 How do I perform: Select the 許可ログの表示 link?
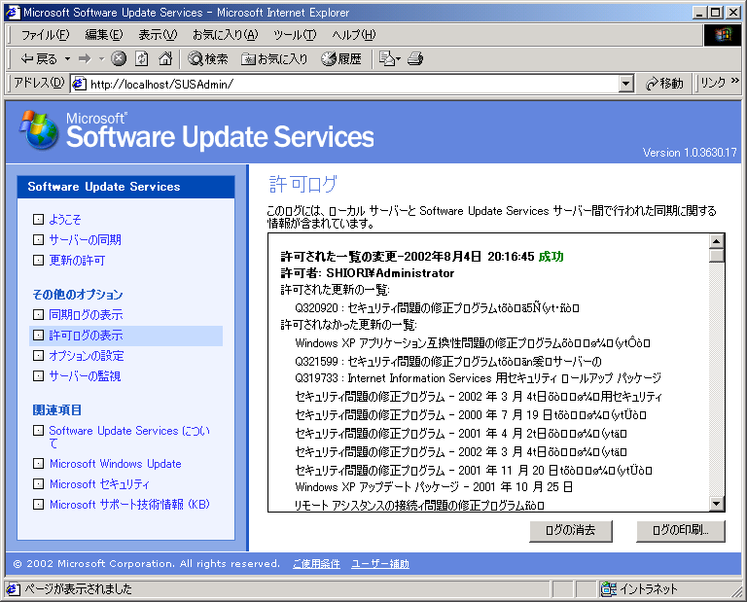point(86,336)
